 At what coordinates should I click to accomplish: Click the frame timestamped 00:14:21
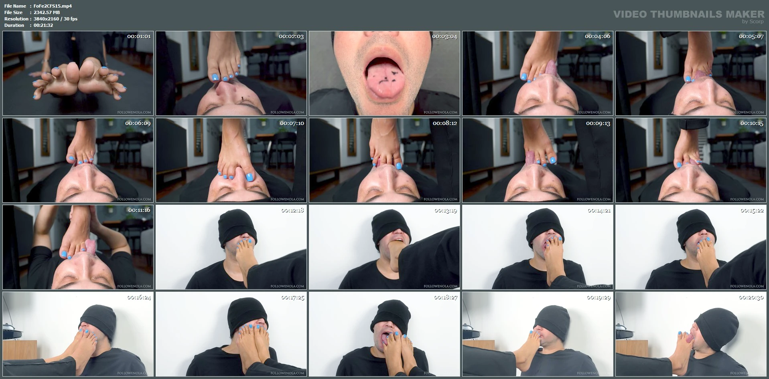(x=538, y=247)
